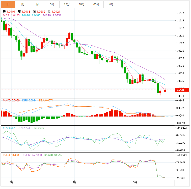
Task: Click the D:71.4723 KDJ label
Action: [24, 128]
